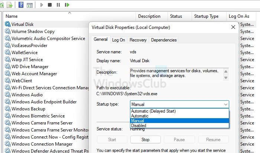
Task: Switch to the Log On tab
Action: coord(118,40)
